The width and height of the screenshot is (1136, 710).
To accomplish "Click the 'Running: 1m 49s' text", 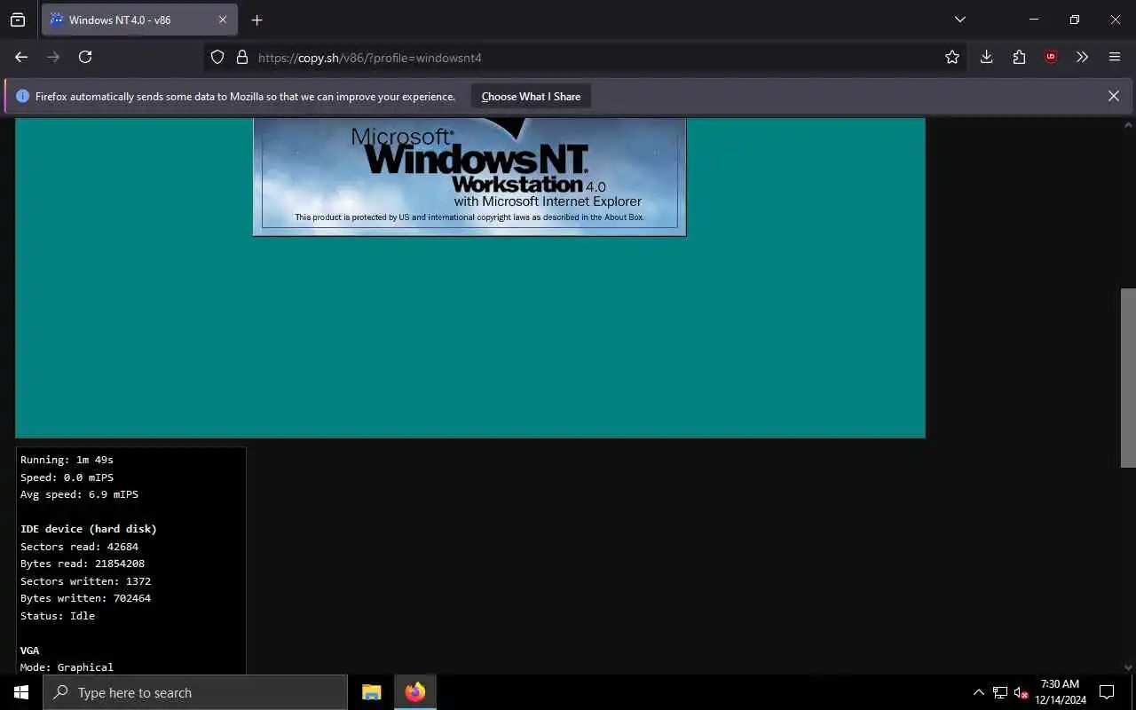I will tap(67, 460).
